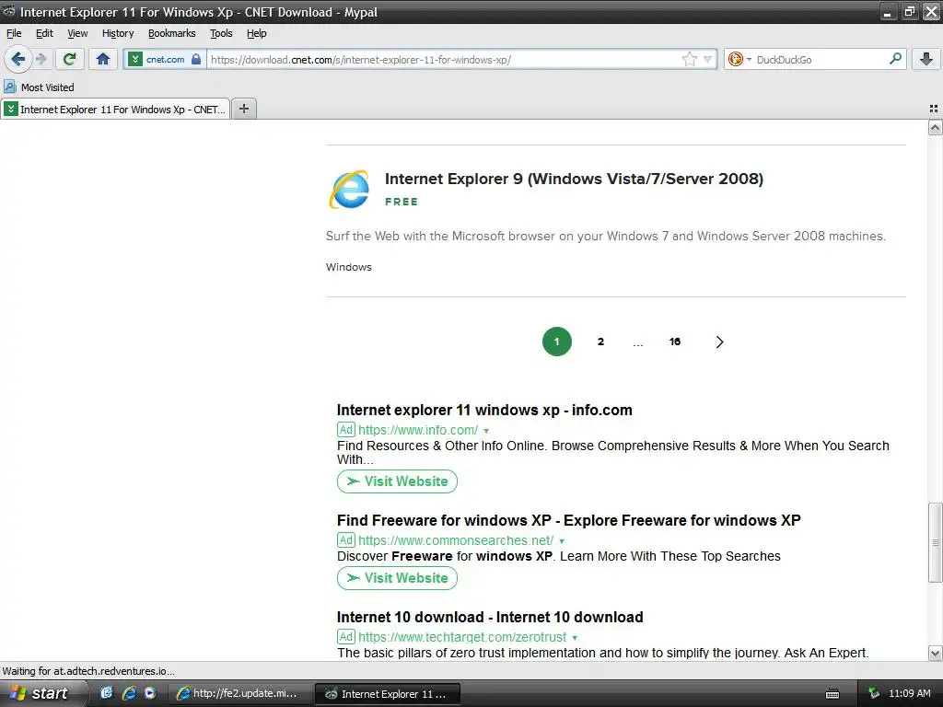Image resolution: width=943 pixels, height=707 pixels.
Task: Click the 11:09 AM clock
Action: (909, 693)
